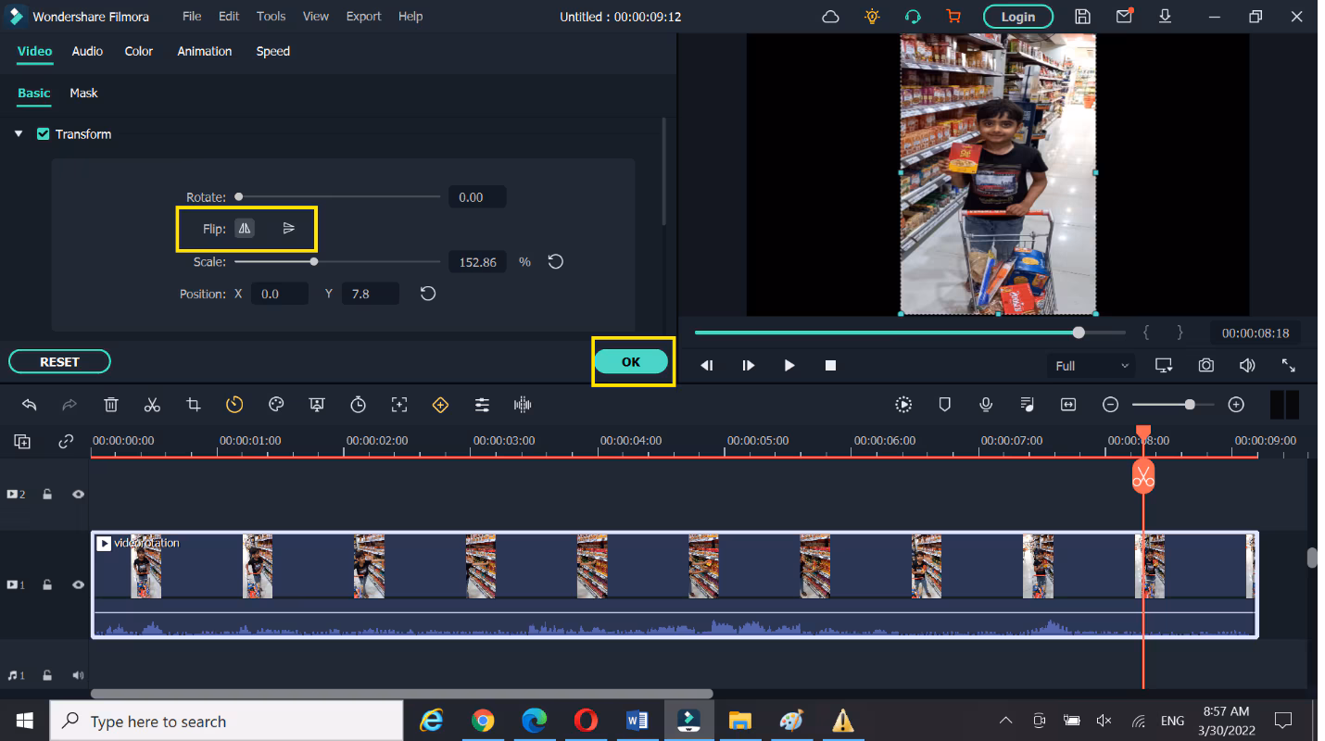This screenshot has height=741, width=1325.
Task: Open the Audio Mixer icon
Action: click(x=1027, y=405)
